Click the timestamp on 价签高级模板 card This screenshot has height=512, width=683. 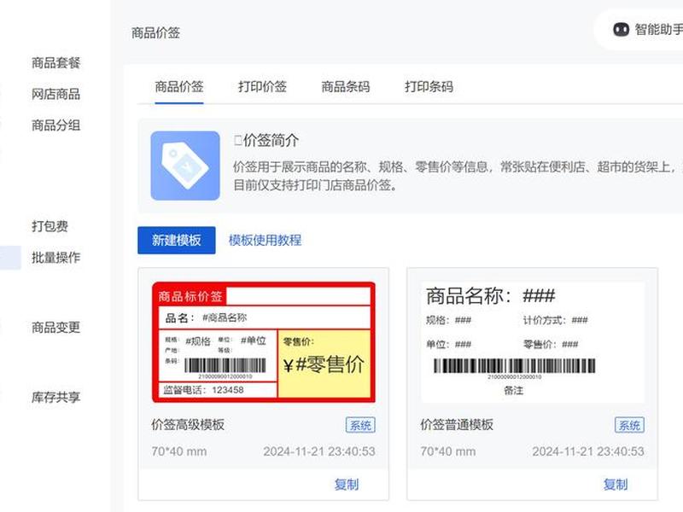click(x=318, y=451)
